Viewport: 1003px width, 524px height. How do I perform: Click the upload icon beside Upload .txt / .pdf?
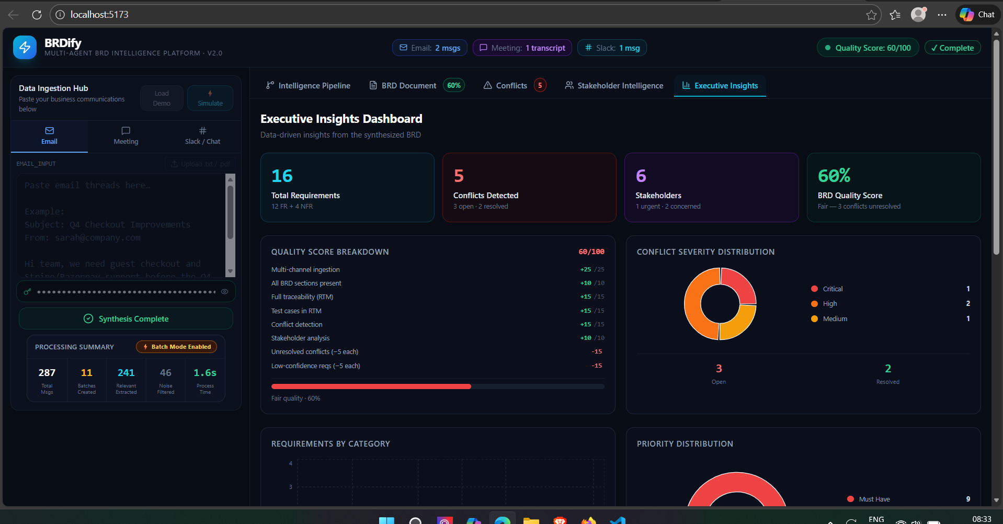pos(175,164)
